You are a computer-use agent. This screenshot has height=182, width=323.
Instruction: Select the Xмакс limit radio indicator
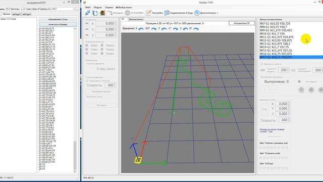click(x=102, y=45)
